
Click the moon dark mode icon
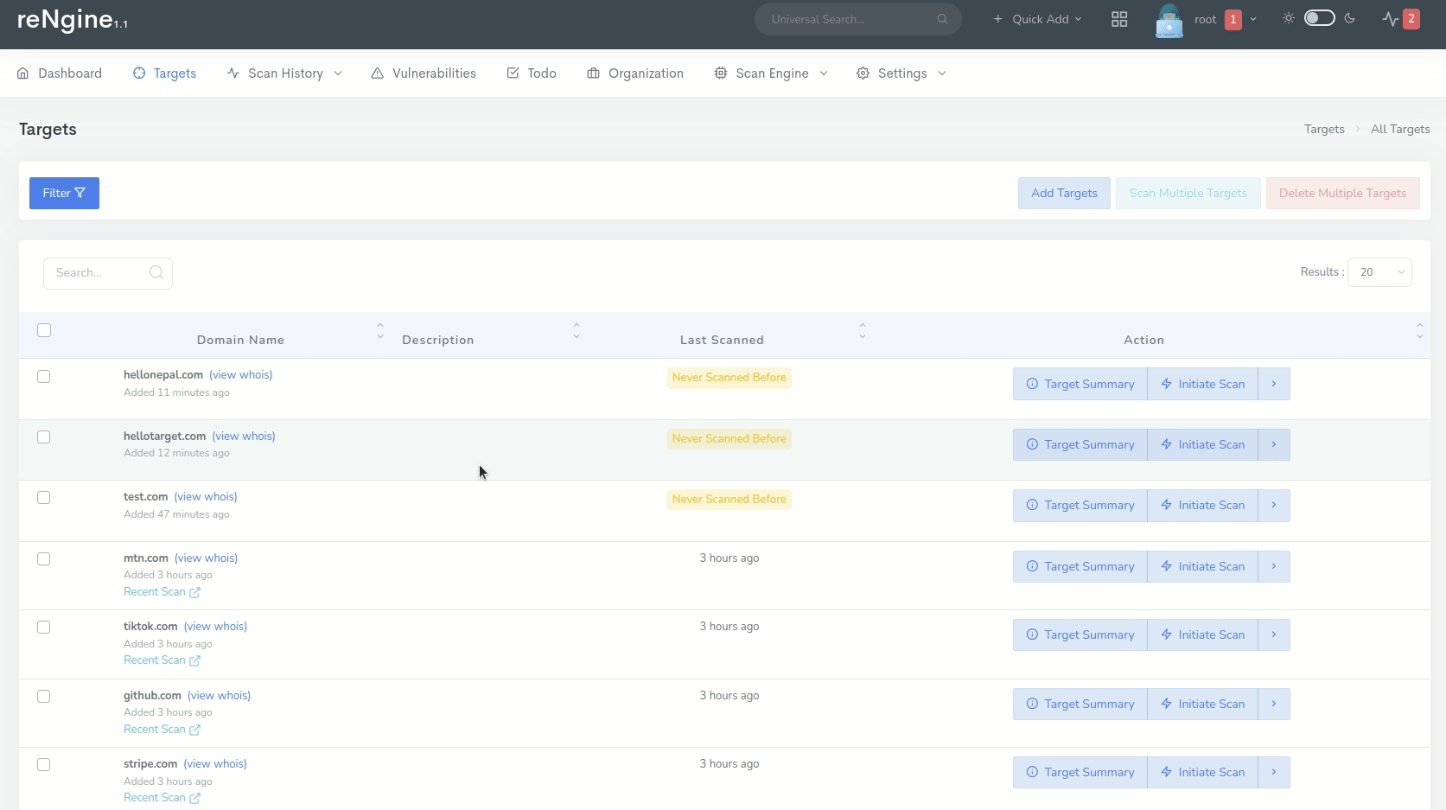1350,18
